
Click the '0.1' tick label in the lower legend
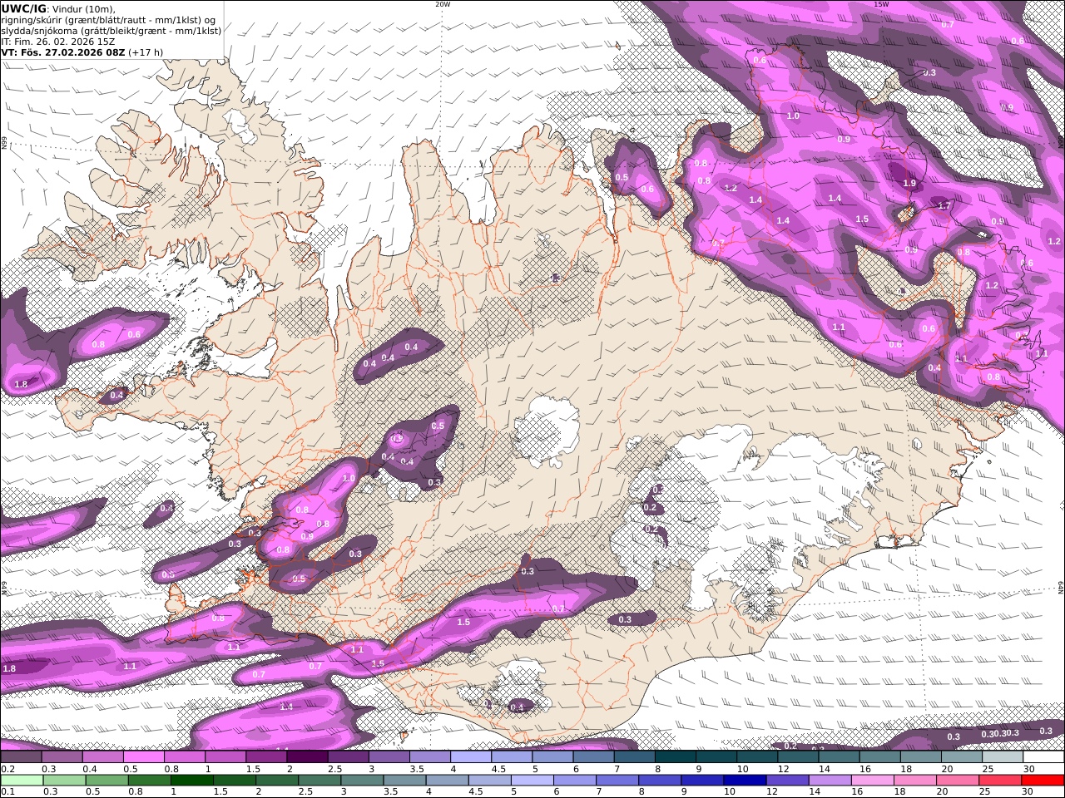(x=6, y=792)
